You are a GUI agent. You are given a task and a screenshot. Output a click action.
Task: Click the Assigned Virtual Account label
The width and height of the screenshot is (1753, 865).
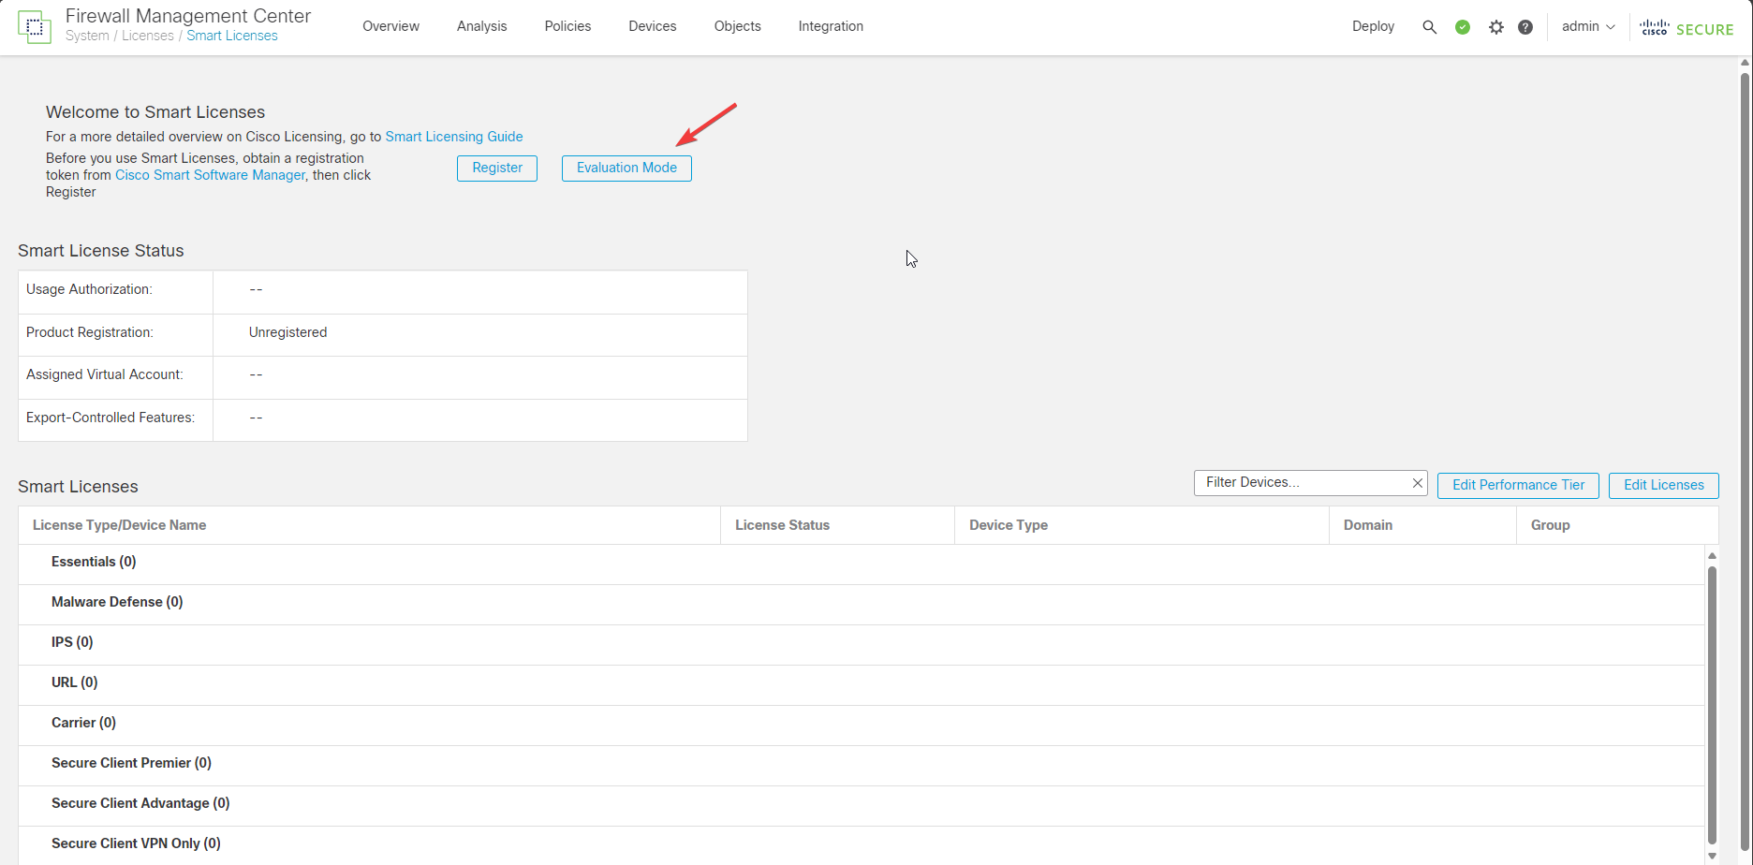tap(105, 374)
